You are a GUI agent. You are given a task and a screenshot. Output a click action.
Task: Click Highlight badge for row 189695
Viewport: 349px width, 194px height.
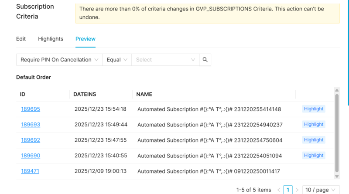[x=314, y=109]
